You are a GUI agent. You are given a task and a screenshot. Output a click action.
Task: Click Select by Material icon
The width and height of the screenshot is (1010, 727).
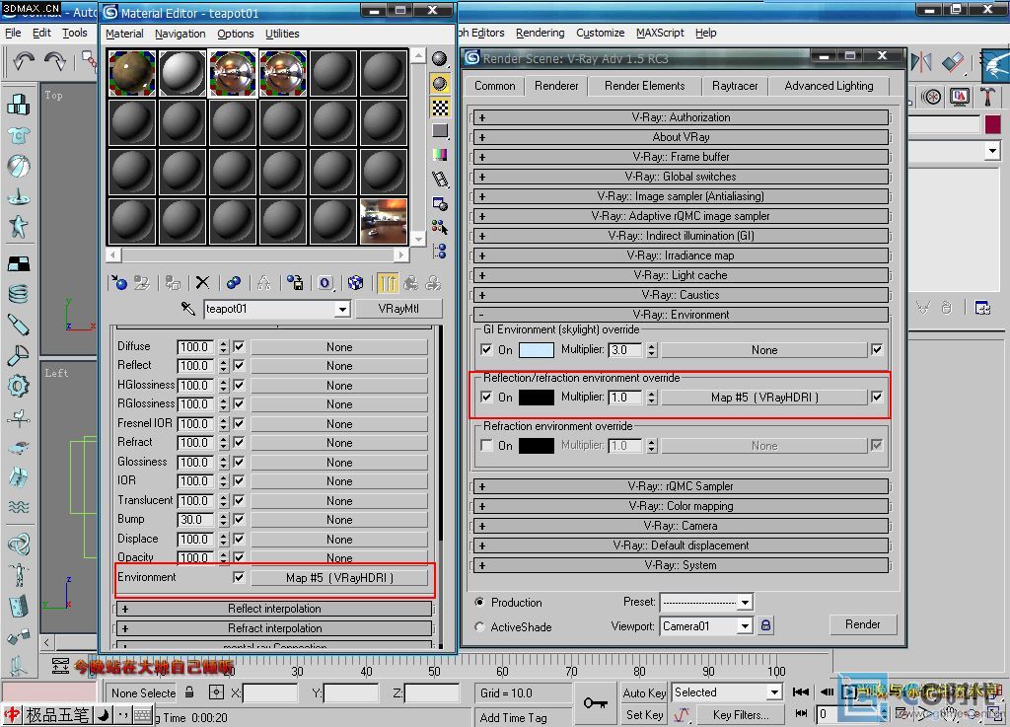[440, 227]
